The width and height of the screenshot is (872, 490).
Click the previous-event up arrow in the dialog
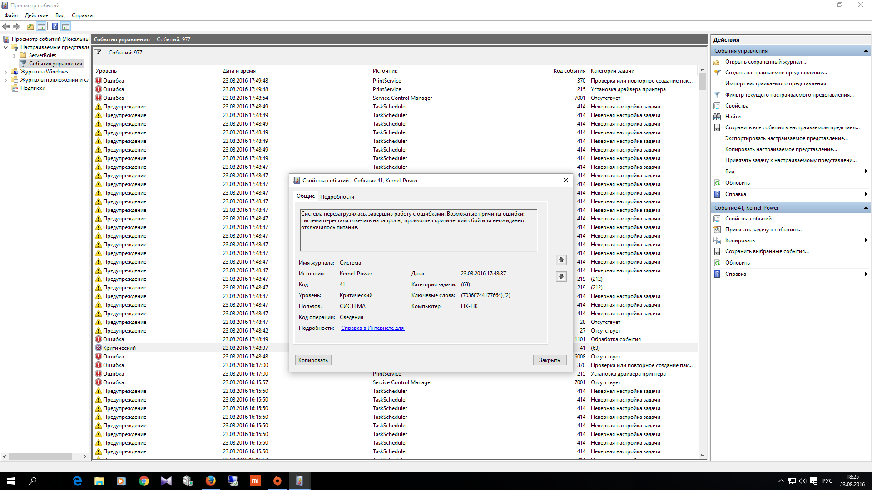(x=561, y=260)
